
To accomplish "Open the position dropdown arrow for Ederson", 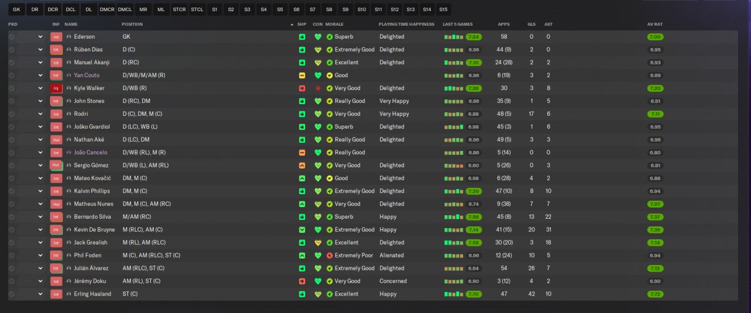I will pyautogui.click(x=40, y=36).
